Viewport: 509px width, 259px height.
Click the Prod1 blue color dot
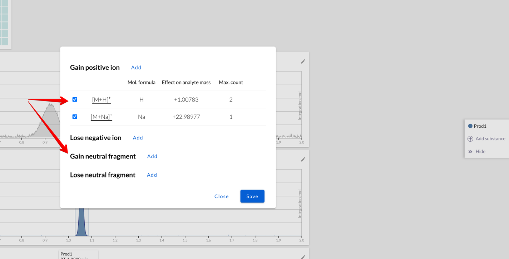click(470, 126)
